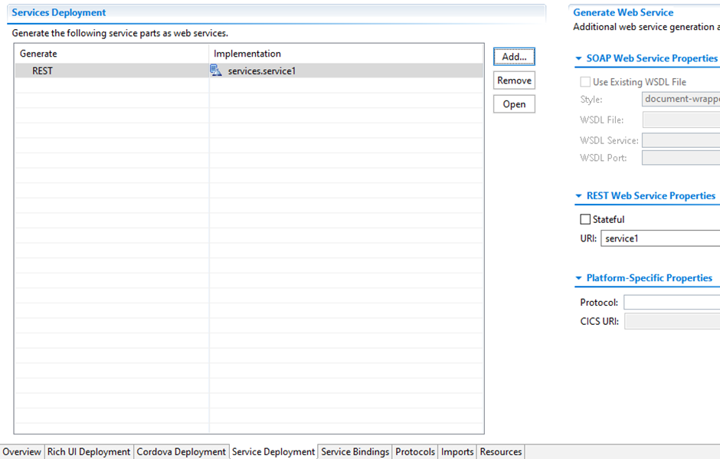Switch to Rich UI Deployment tab
The image size is (720, 459).
click(x=89, y=451)
